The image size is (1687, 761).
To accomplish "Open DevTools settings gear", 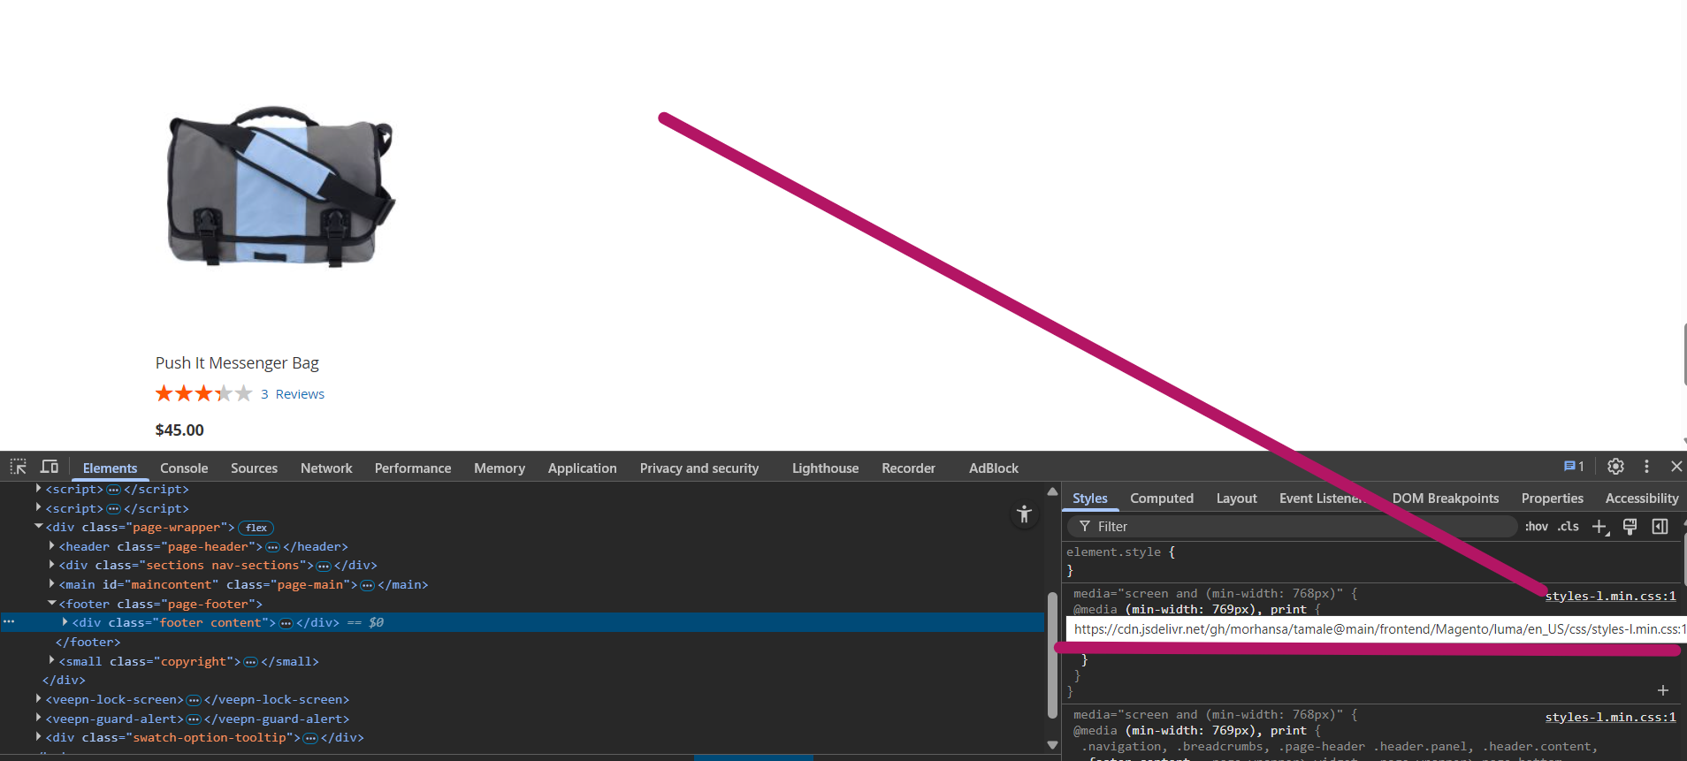I will point(1615,467).
